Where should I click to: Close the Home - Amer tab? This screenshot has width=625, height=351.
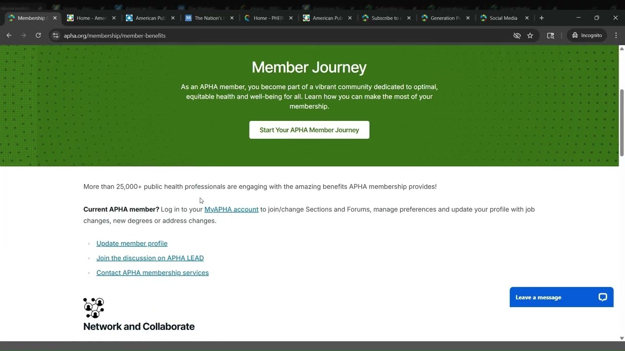point(114,18)
